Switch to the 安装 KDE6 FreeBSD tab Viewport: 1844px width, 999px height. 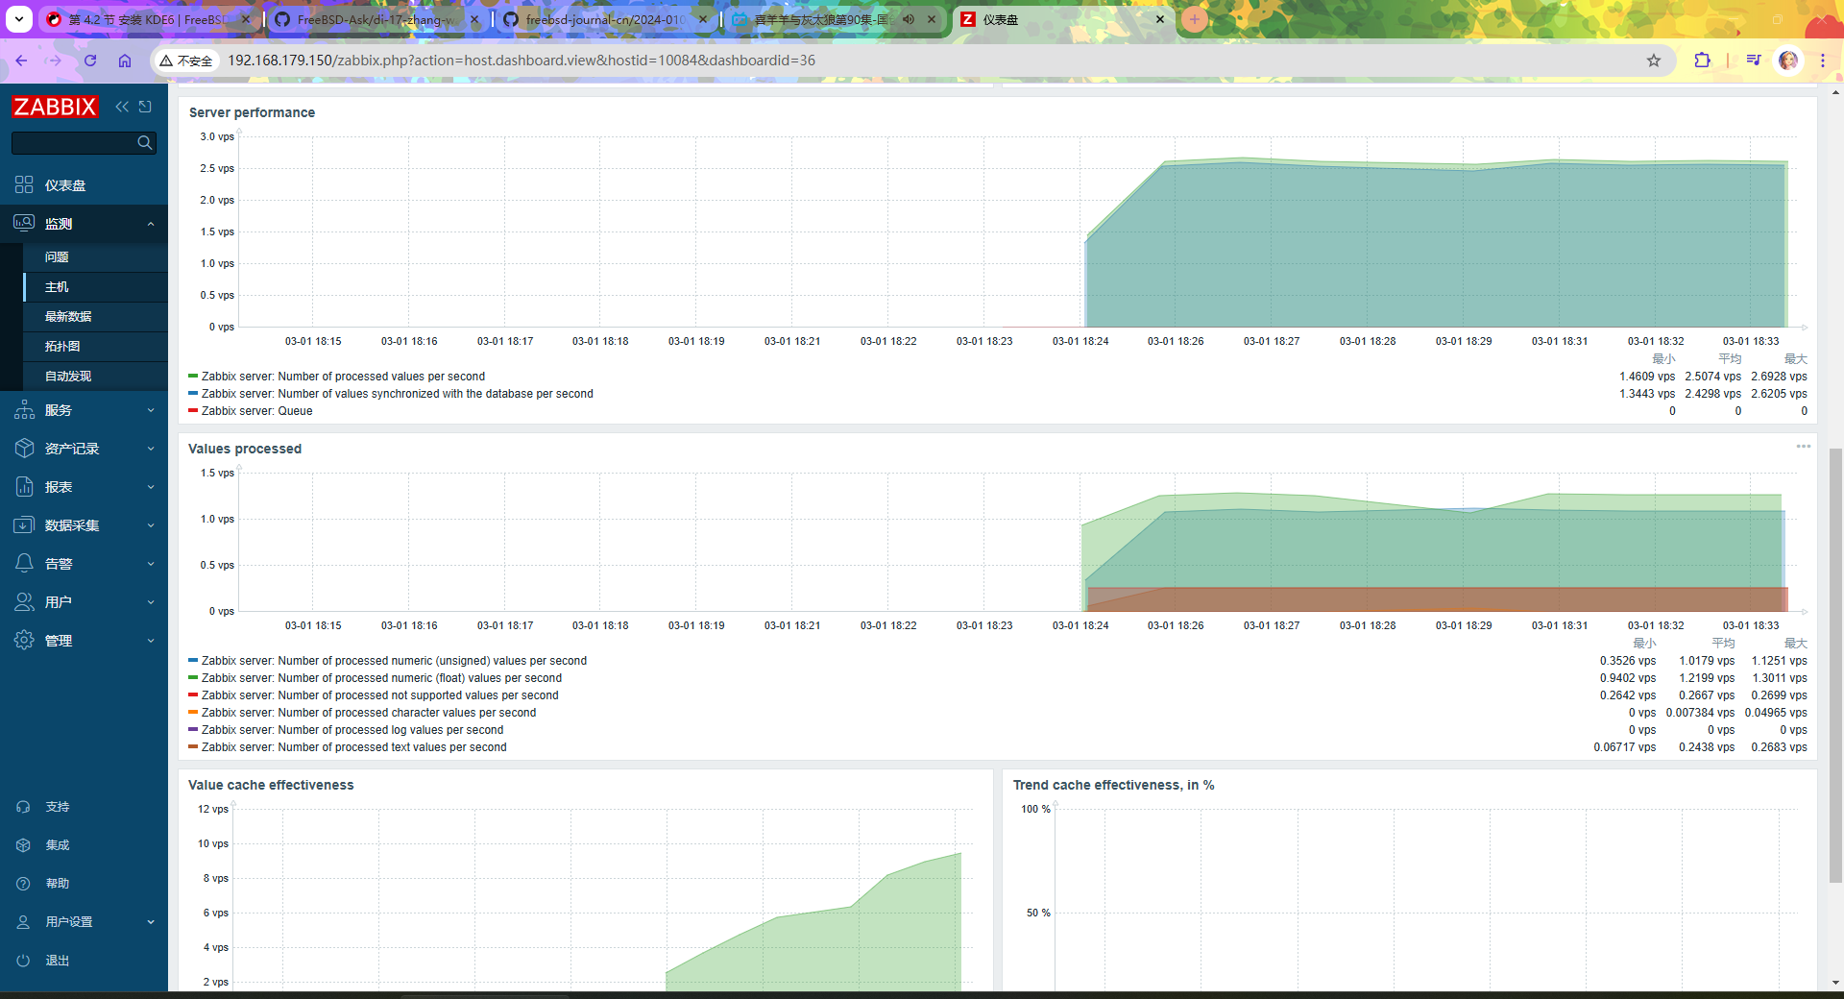pyautogui.click(x=146, y=19)
